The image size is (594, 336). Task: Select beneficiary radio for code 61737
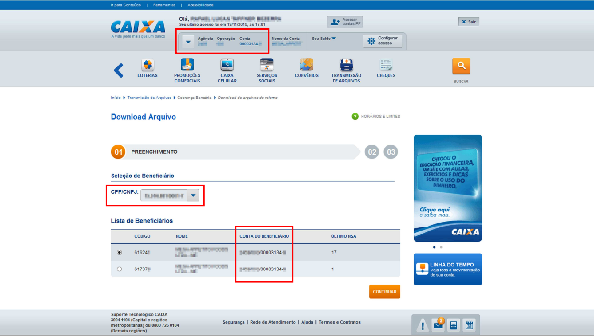[x=119, y=269]
